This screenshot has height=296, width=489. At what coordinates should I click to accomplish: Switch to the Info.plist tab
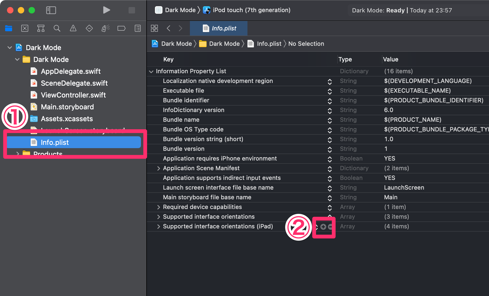click(218, 28)
